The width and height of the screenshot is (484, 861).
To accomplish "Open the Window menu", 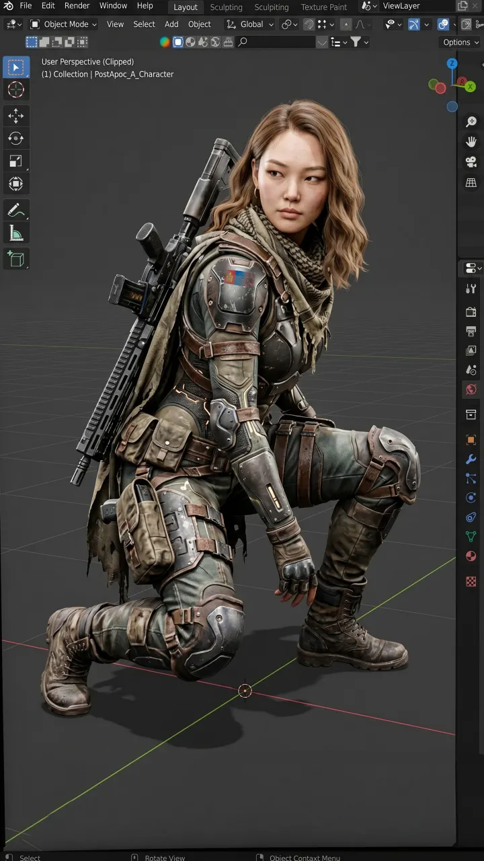I will pos(113,5).
